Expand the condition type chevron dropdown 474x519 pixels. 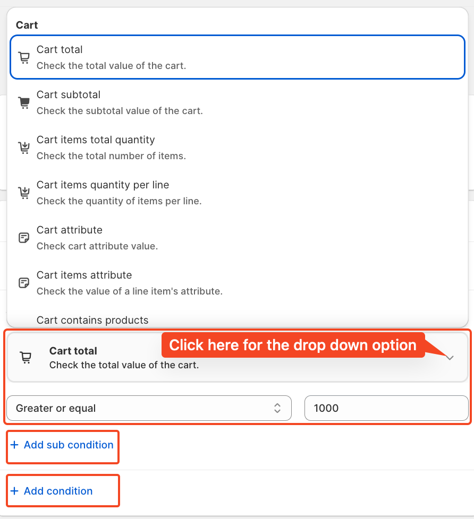tap(450, 358)
